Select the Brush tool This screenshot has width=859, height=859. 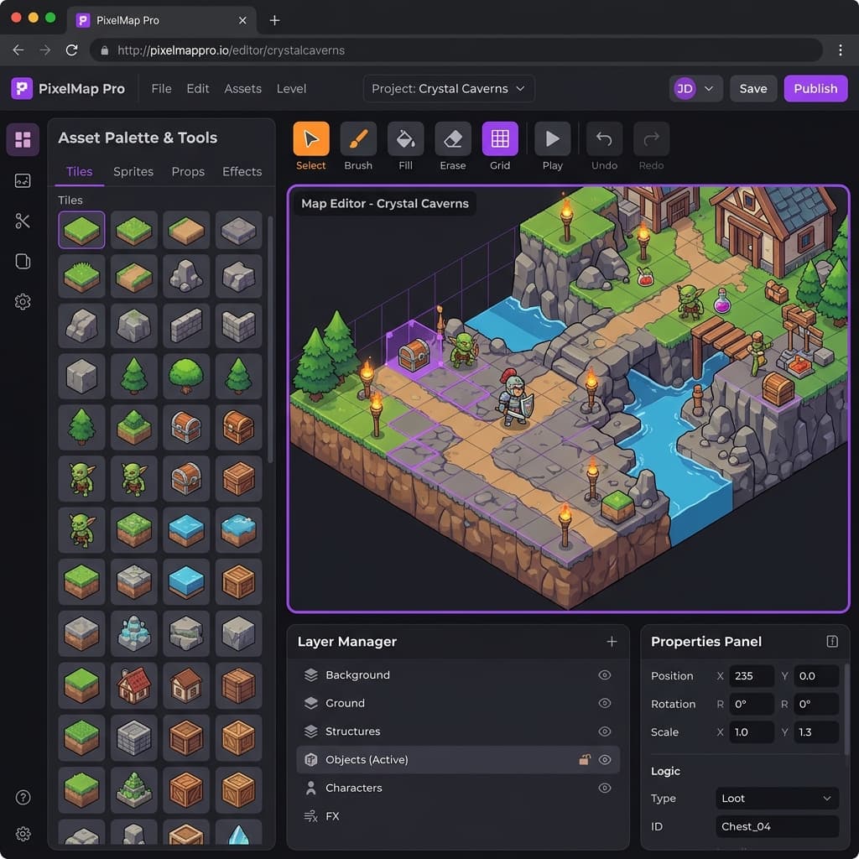click(358, 139)
